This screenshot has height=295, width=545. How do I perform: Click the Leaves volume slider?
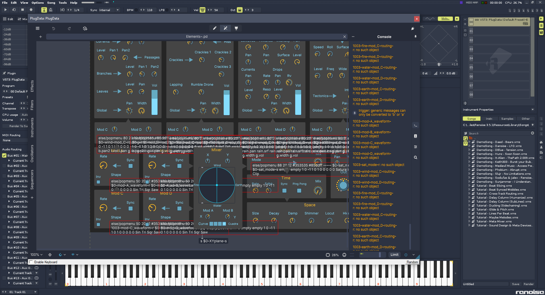(154, 102)
